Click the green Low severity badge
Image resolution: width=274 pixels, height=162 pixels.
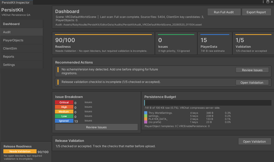tap(64, 116)
